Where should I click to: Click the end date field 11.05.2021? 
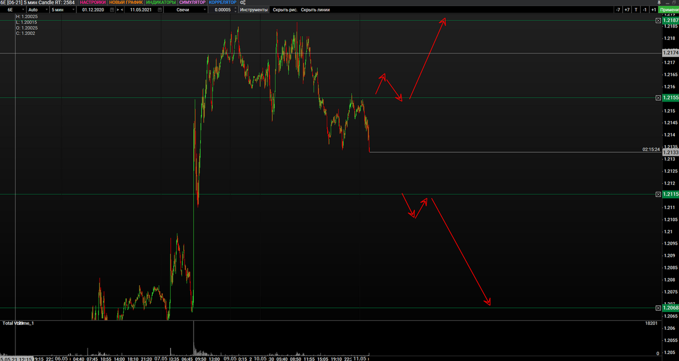pyautogui.click(x=141, y=10)
